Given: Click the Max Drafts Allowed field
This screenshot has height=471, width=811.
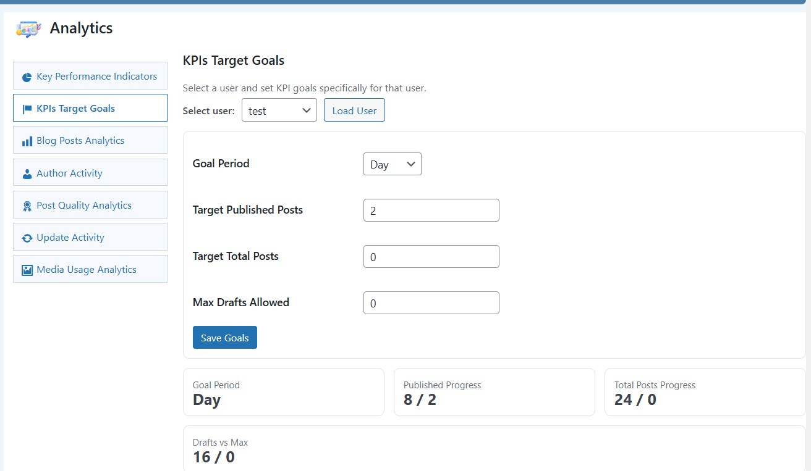Looking at the screenshot, I should click(x=431, y=302).
